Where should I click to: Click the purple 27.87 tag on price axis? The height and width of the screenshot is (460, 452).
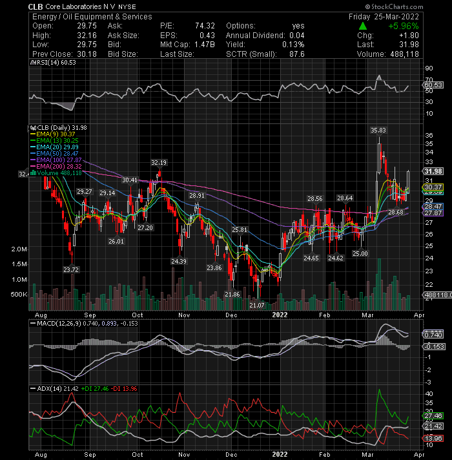(433, 213)
